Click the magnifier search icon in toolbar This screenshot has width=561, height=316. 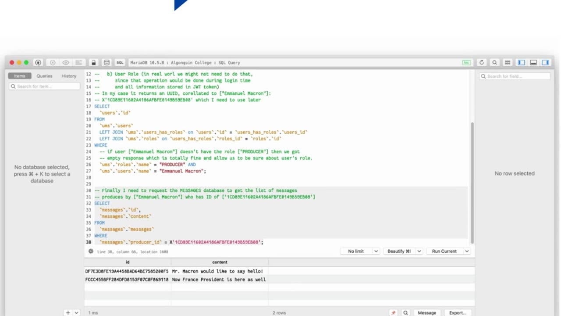coord(494,62)
